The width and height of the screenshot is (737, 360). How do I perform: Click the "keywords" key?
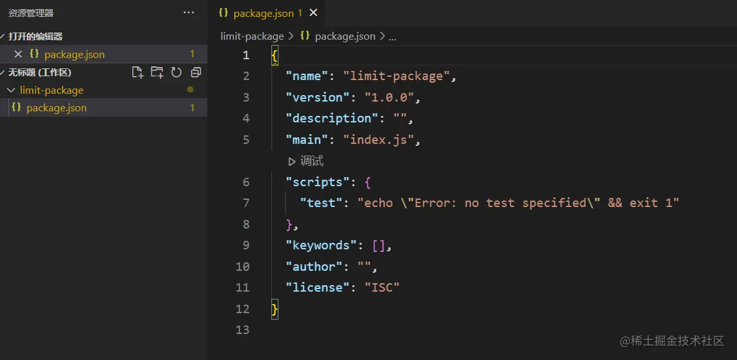321,245
